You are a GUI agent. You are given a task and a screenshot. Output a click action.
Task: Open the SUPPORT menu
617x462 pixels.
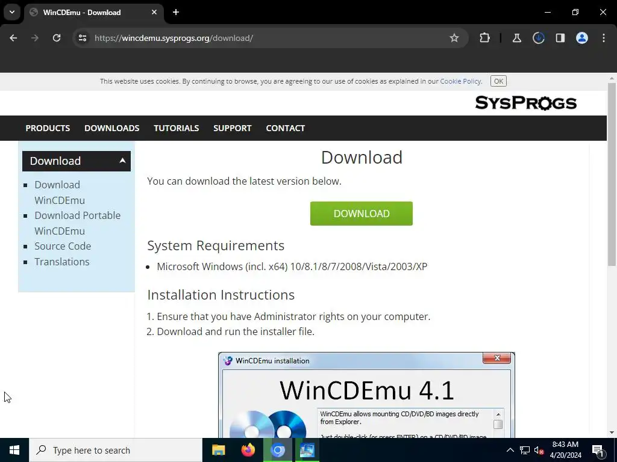tap(232, 128)
